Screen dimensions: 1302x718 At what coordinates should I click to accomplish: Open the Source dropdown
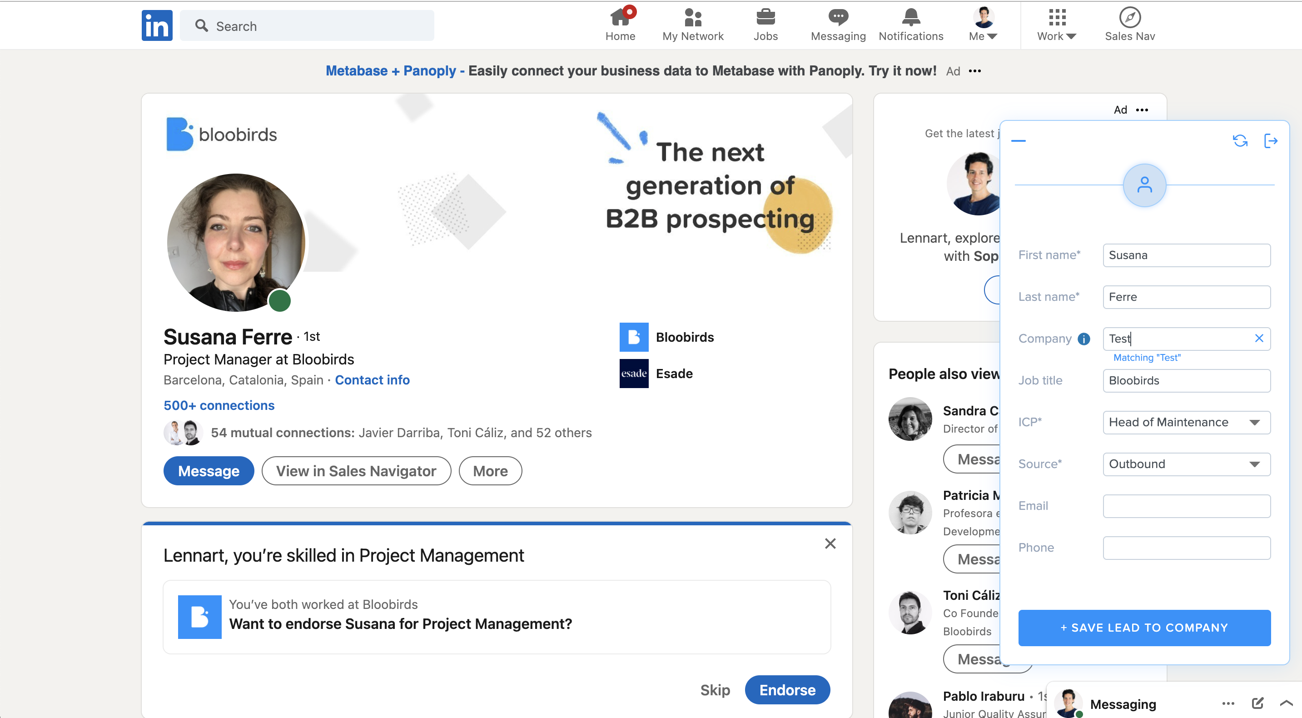pos(1186,464)
